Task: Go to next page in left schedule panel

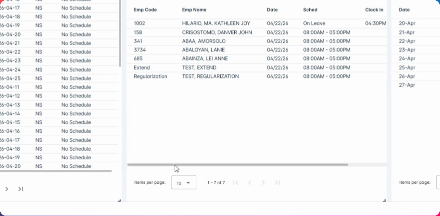Action: coord(7,189)
